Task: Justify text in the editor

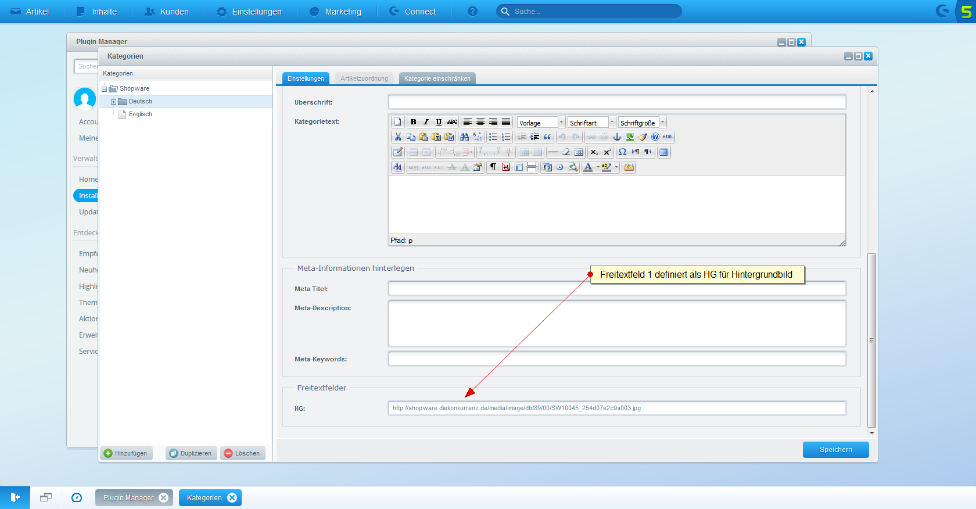Action: coord(506,122)
